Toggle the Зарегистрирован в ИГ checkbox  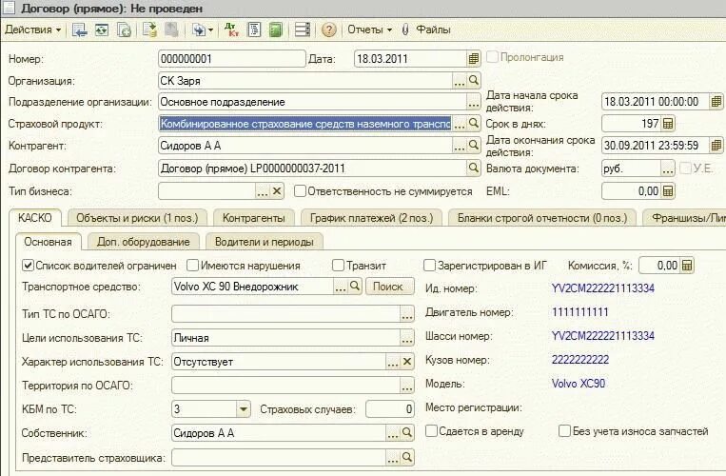(x=430, y=266)
